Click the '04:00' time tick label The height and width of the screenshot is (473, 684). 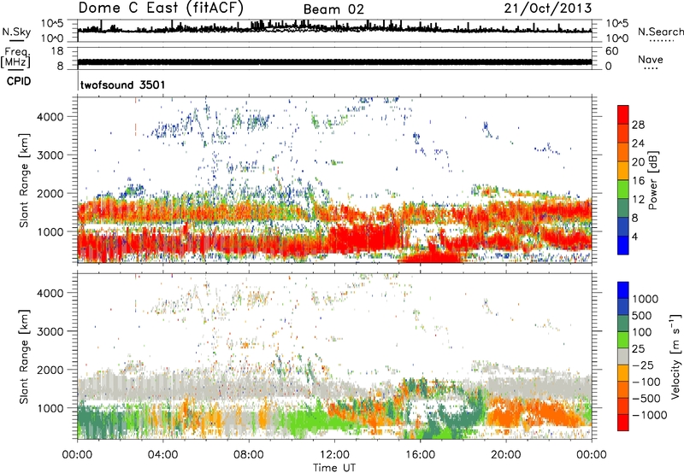[x=162, y=455]
